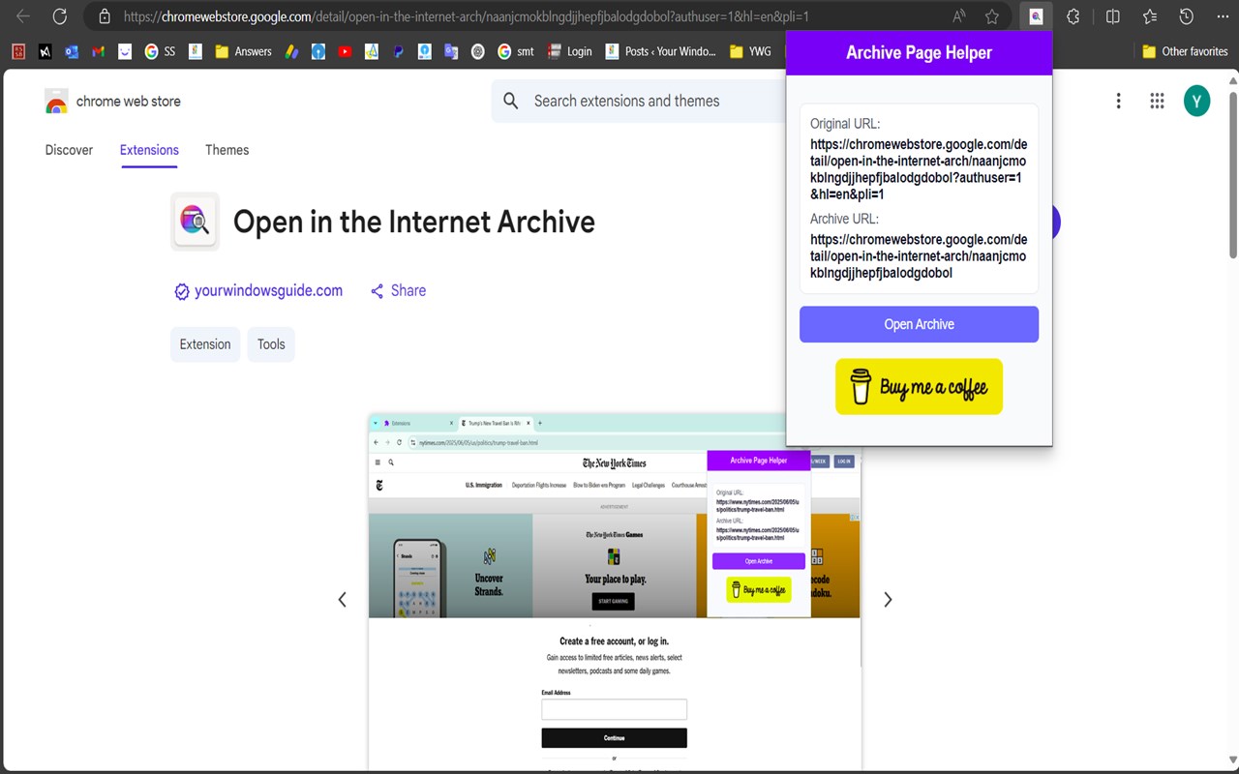This screenshot has height=774, width=1239.
Task: Open the Posts ‹ Your Windo... bookmark
Action: [x=660, y=51]
